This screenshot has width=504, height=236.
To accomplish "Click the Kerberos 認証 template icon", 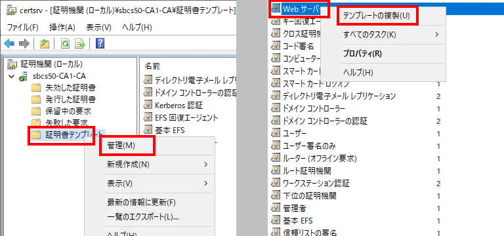I will click(x=148, y=105).
